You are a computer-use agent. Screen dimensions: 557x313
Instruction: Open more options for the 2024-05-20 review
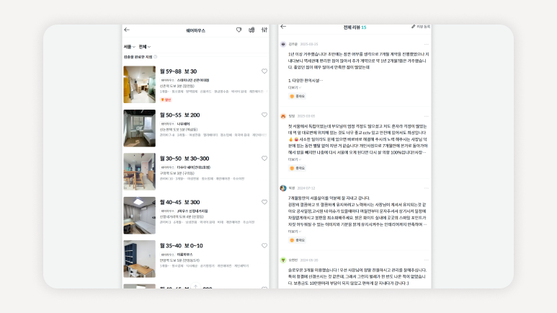pos(427,260)
